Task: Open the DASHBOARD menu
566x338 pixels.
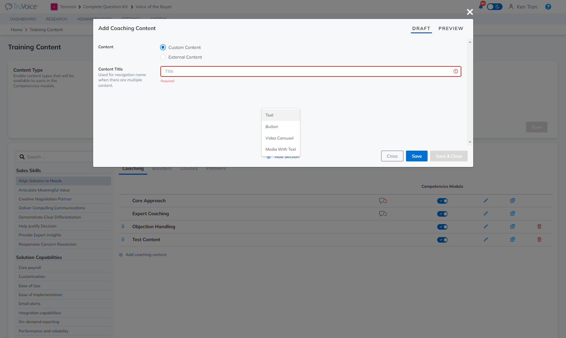Action: [23, 19]
